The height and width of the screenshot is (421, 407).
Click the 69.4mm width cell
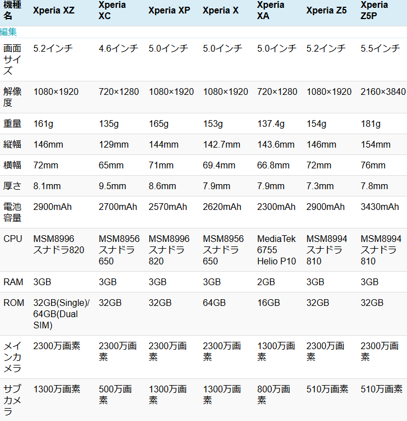click(x=219, y=165)
